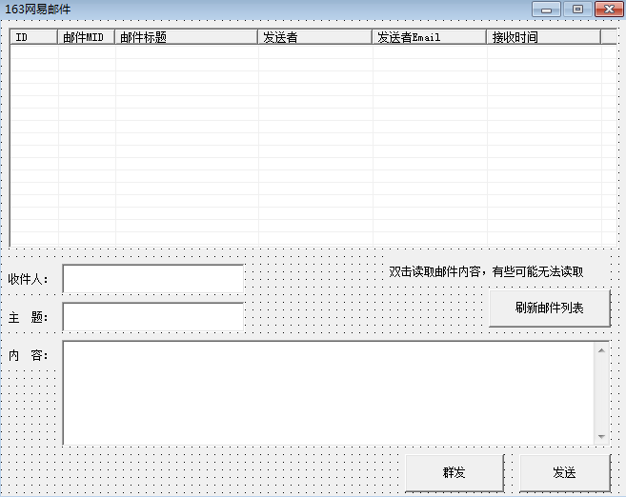Click the 发送者Email column header
Screen dimensions: 626x497
pos(430,37)
